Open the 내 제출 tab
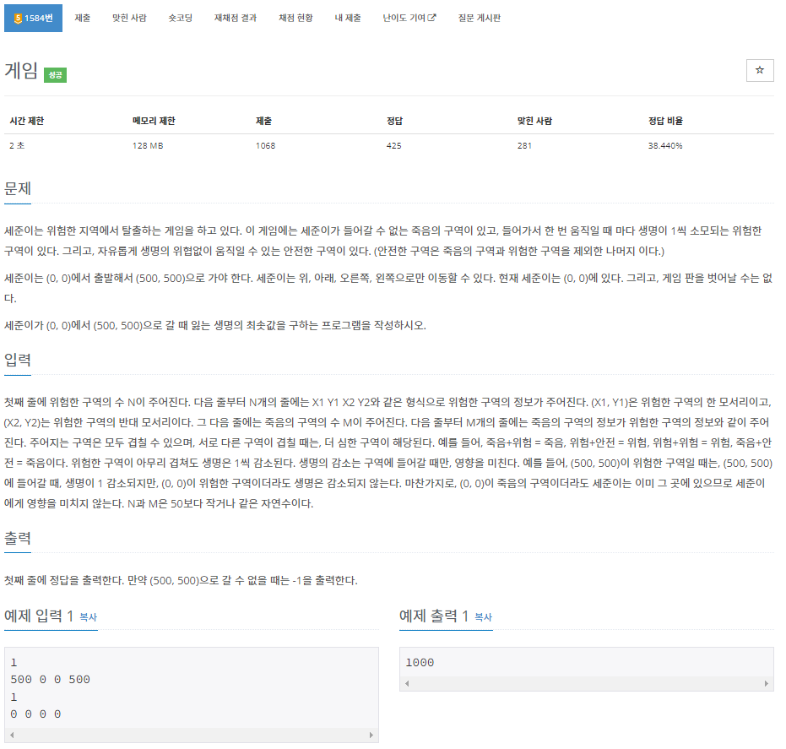786x749 pixels. (x=348, y=18)
